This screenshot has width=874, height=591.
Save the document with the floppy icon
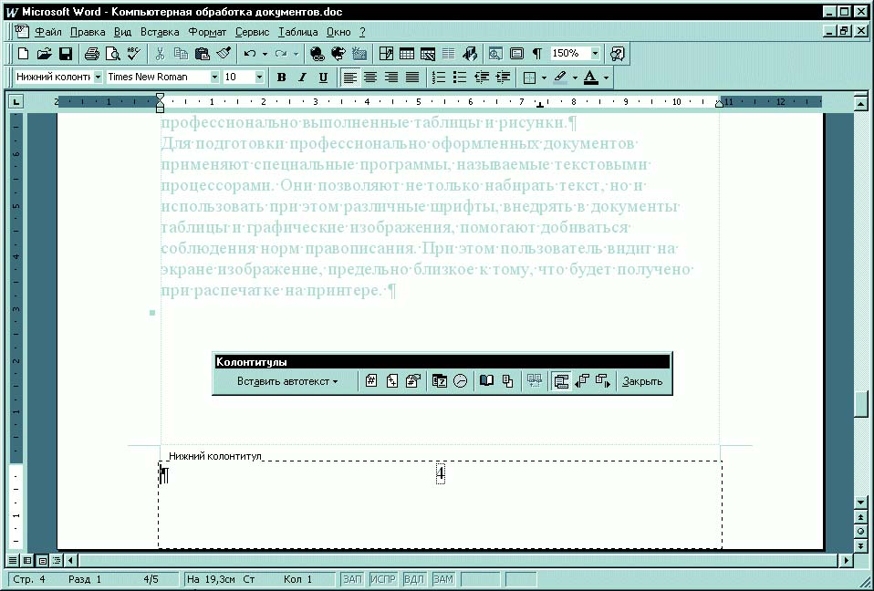[x=66, y=54]
